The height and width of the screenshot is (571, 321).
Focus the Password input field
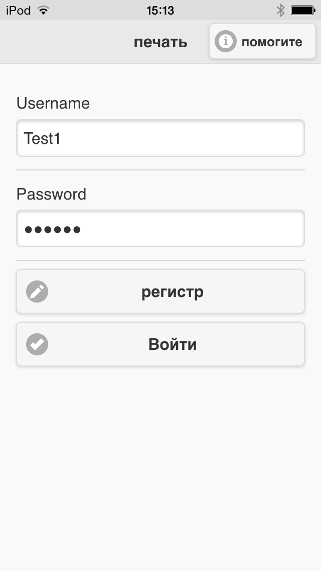(x=160, y=229)
